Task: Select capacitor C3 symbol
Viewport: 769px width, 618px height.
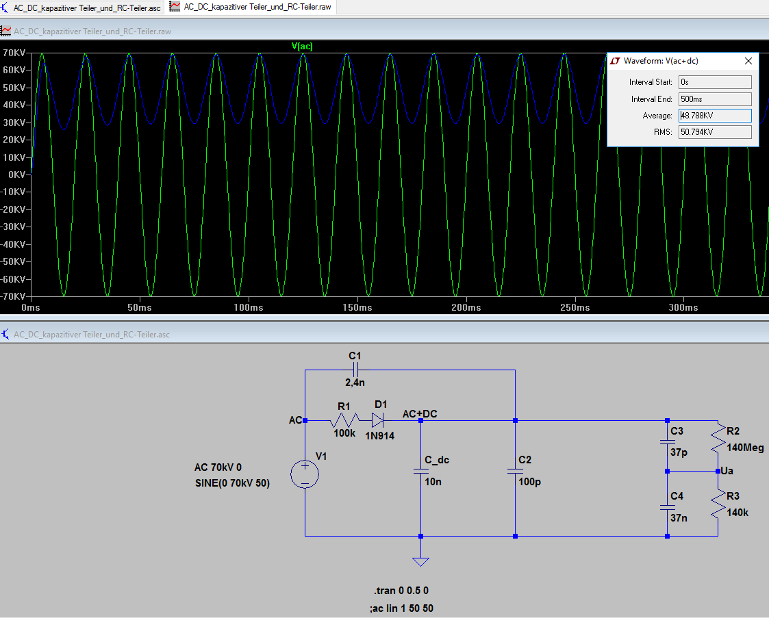Action: coord(667,442)
